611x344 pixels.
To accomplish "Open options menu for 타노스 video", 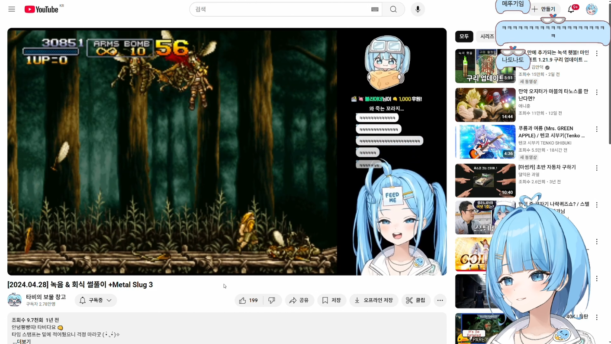I will 597,92.
